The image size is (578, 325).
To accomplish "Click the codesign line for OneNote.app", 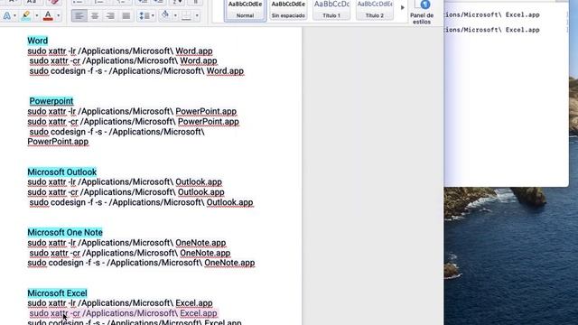I will [x=141, y=263].
